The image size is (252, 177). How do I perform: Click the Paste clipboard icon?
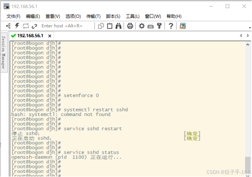click(110, 26)
